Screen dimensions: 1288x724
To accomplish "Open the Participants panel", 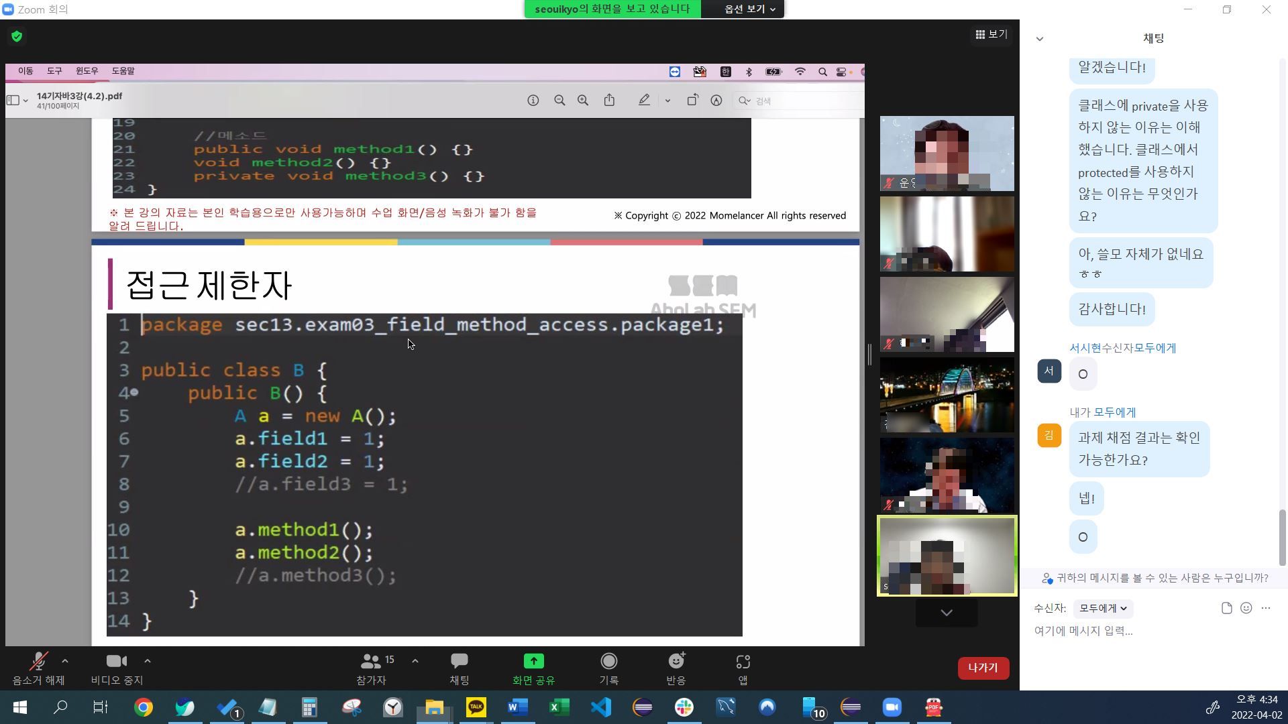I will coord(371,668).
